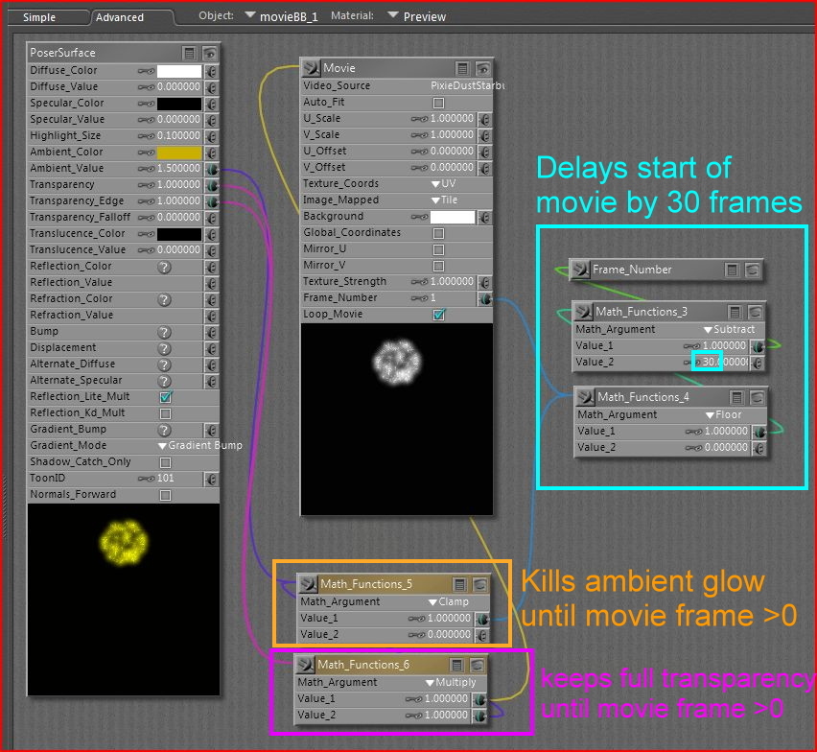817x752 pixels.
Task: Open the Object dropdown showing movieBB_1
Action: (x=281, y=16)
